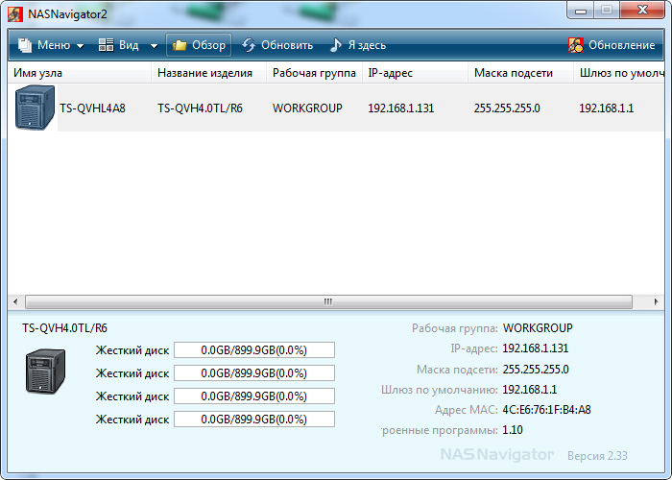Click the Маска подсети column header
Viewport: 672px width, 480px height.
518,73
